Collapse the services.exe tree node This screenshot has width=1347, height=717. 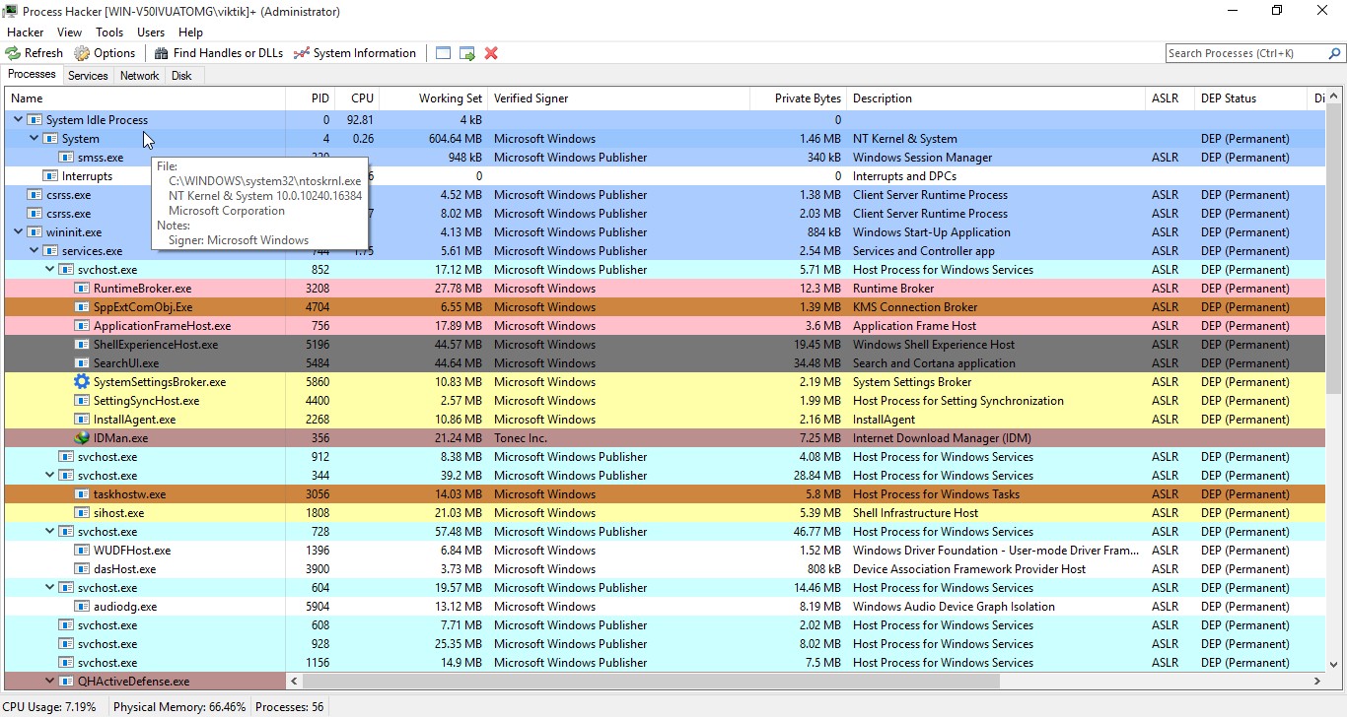coord(35,251)
